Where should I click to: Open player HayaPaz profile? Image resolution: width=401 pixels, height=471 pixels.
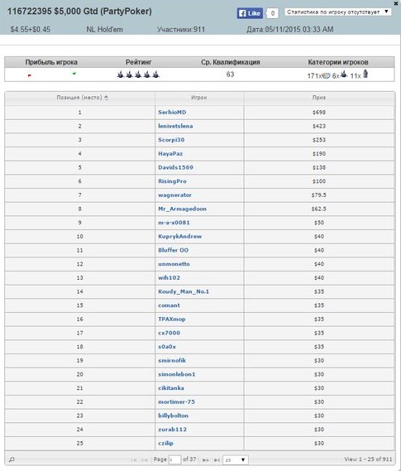point(170,153)
